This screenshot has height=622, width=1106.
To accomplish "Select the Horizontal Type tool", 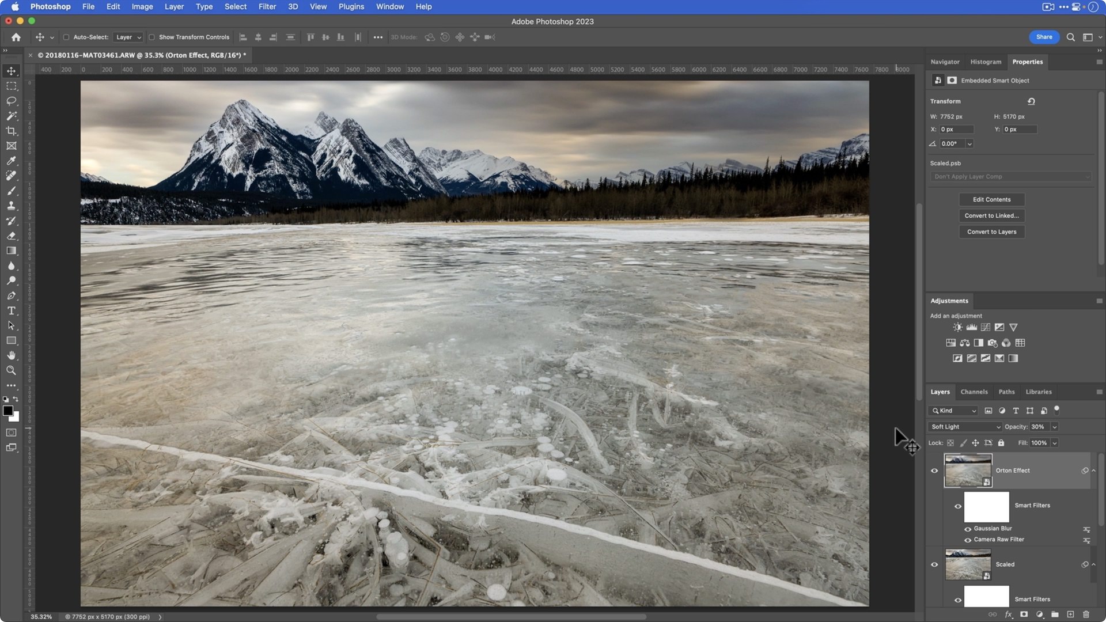I will 11,310.
